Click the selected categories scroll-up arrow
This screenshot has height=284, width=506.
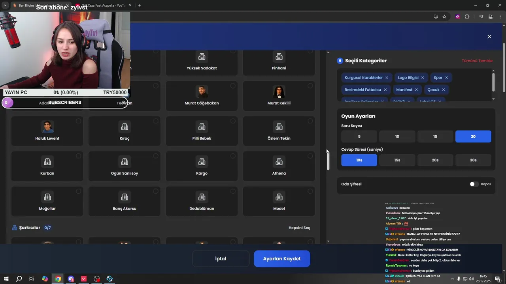click(x=493, y=71)
